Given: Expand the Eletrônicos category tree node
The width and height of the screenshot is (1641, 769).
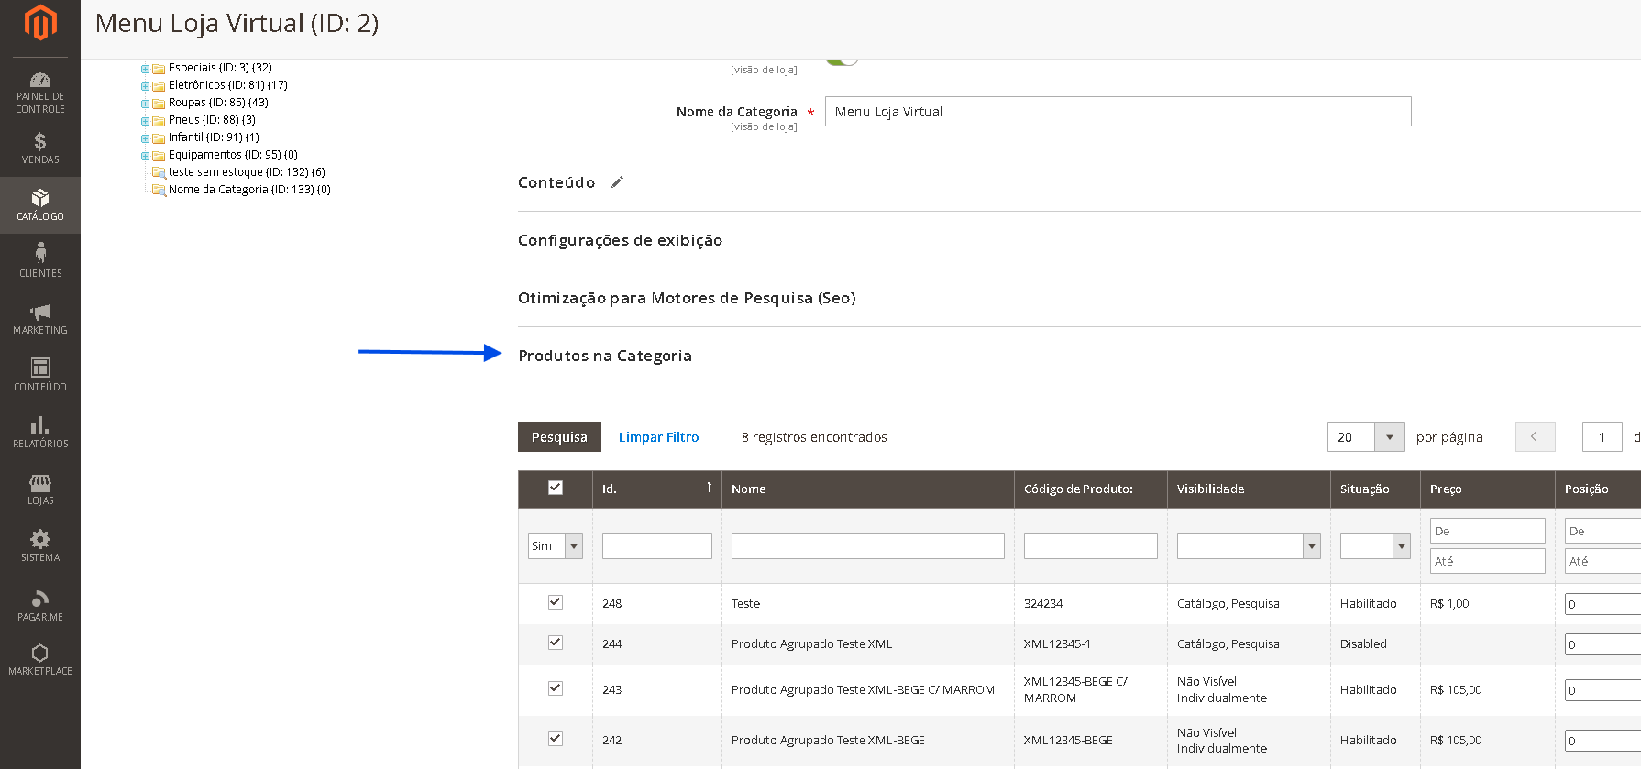Looking at the screenshot, I should coord(145,86).
